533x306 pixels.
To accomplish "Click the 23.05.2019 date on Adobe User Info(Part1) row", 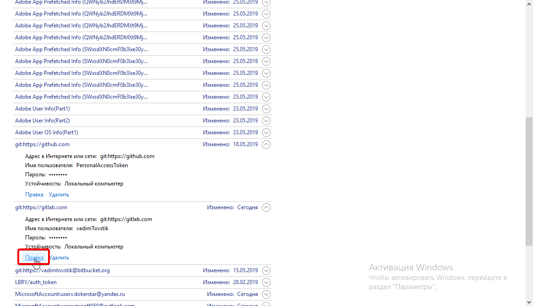I will click(245, 109).
